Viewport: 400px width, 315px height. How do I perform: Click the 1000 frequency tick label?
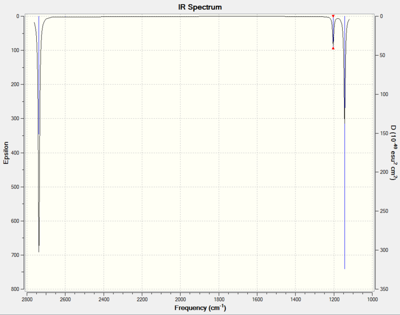tap(373, 299)
